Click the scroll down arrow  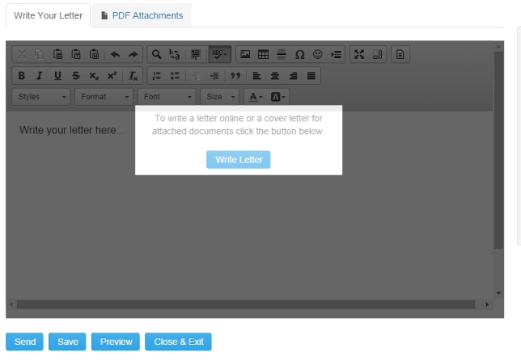pyautogui.click(x=498, y=293)
